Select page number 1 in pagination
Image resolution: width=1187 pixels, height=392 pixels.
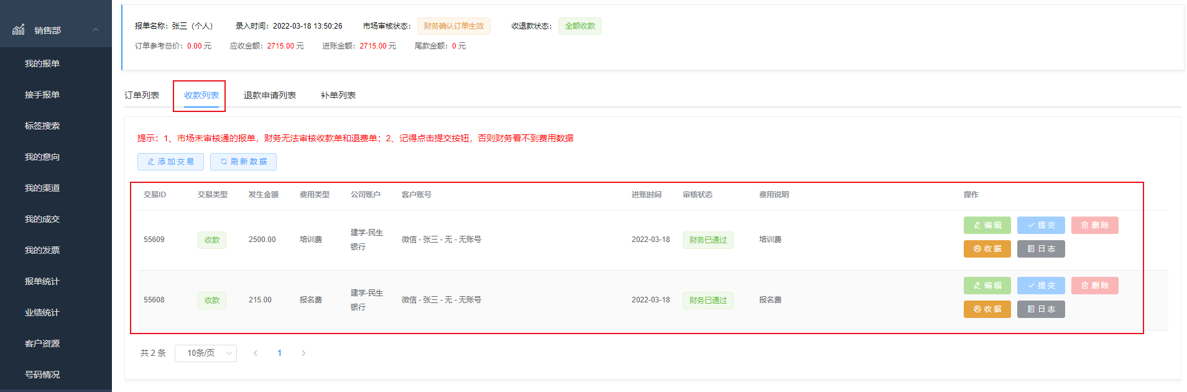pos(279,353)
